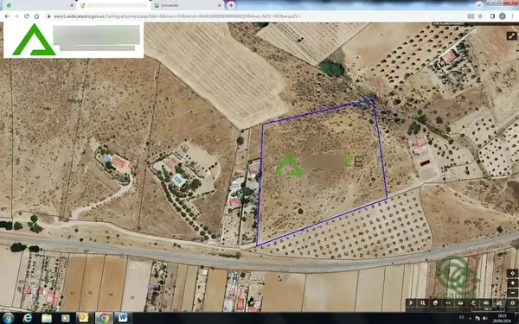The image size is (519, 324).
Task: Bookmark this page with the star icon
Action: (x=480, y=16)
